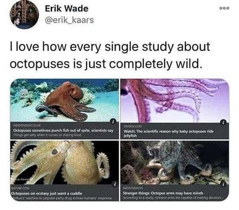The width and height of the screenshot is (239, 210).
Task: Open headline about octopuses punching fish
Action: [x=64, y=131]
